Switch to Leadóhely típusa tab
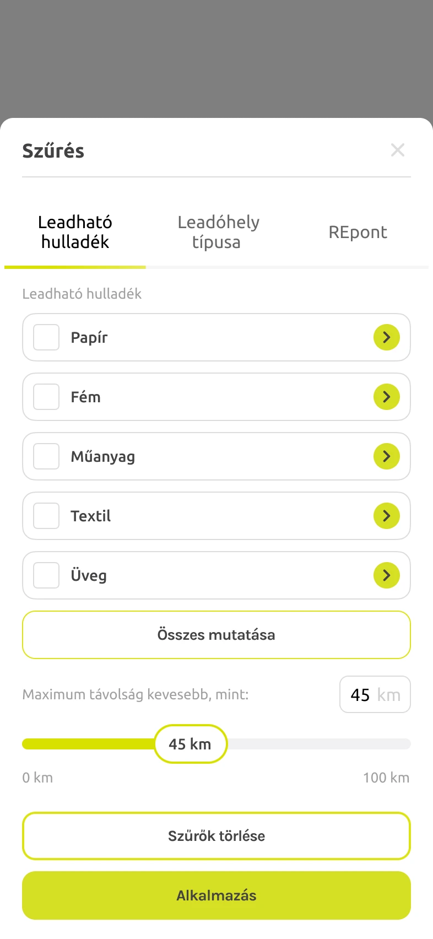 [218, 232]
